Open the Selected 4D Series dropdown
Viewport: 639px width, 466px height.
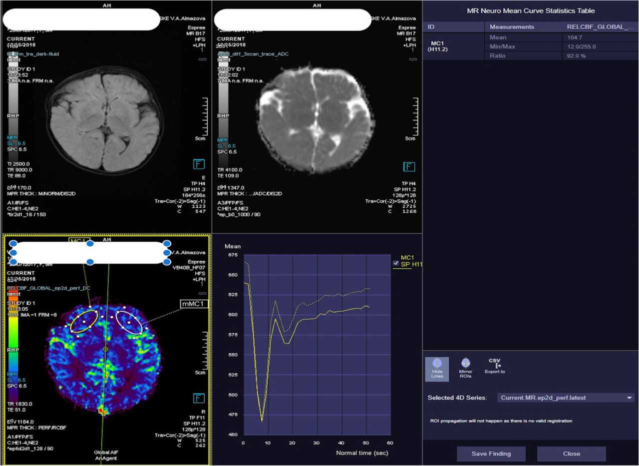tap(565, 398)
